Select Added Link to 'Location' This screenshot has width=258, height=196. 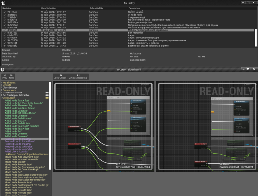(x=17, y=152)
